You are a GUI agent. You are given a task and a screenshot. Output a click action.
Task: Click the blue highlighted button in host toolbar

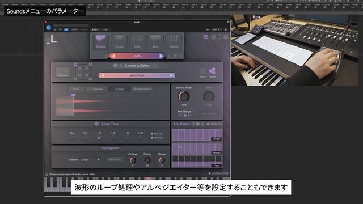[66, 29]
